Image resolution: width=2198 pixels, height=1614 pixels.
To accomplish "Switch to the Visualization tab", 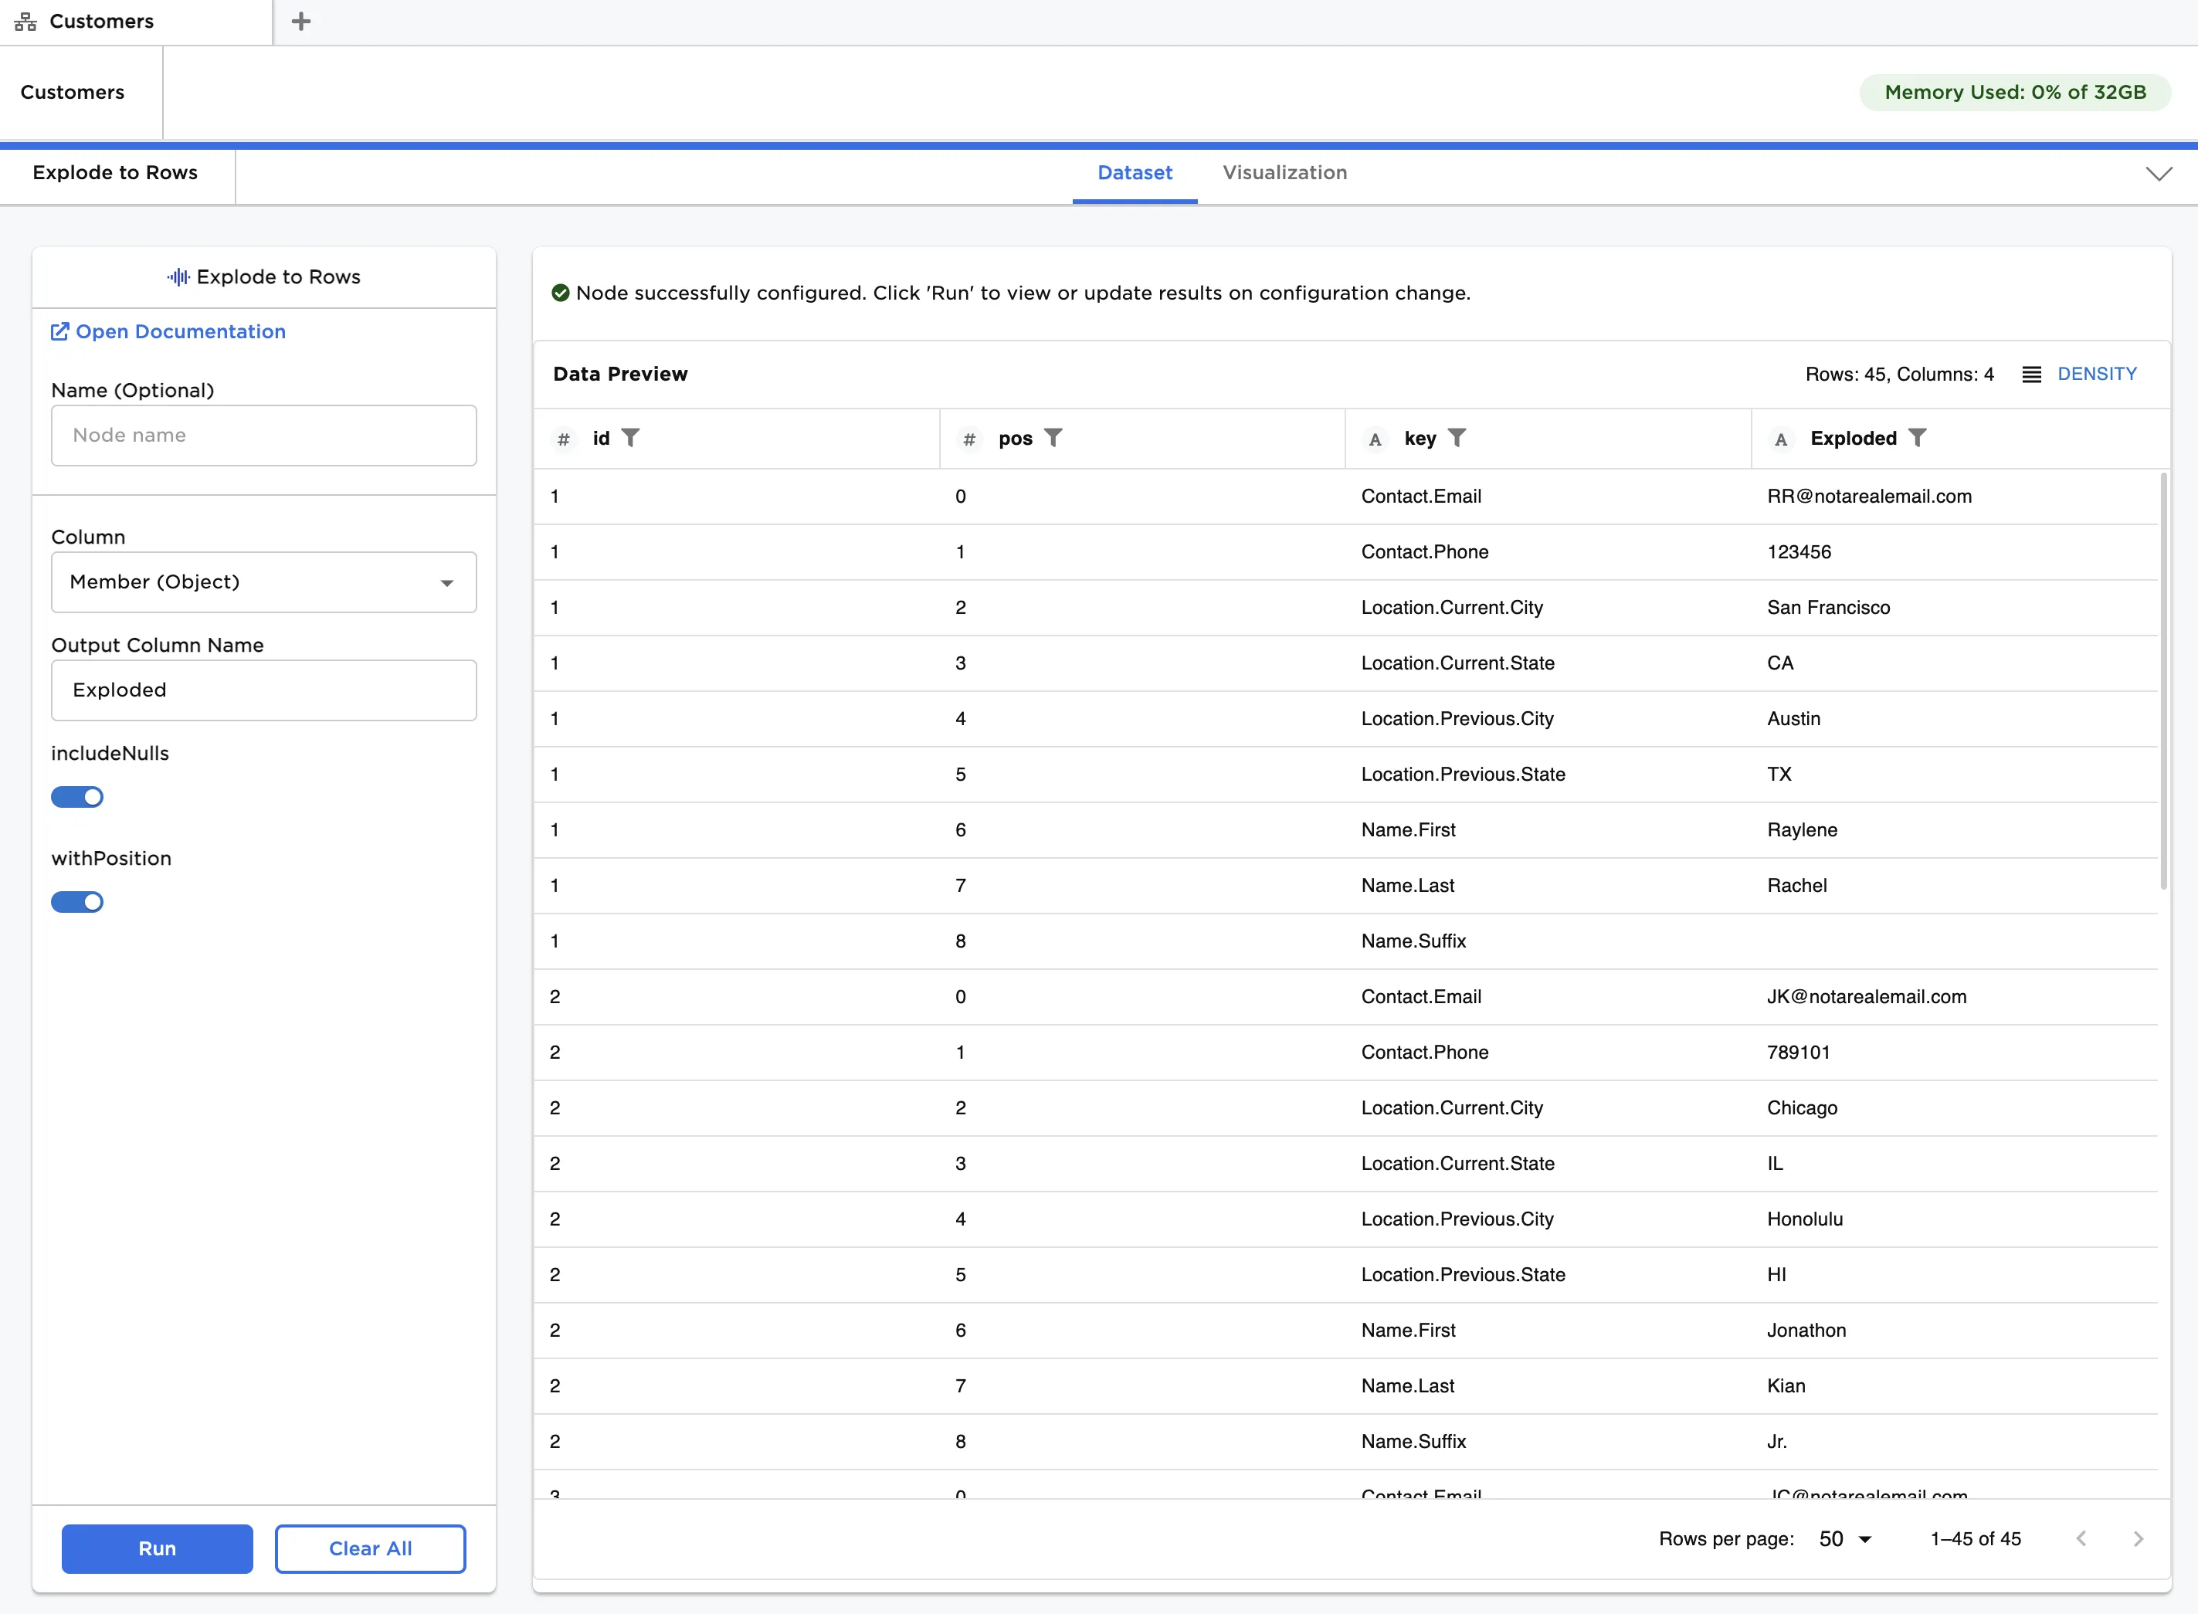I will pos(1284,173).
